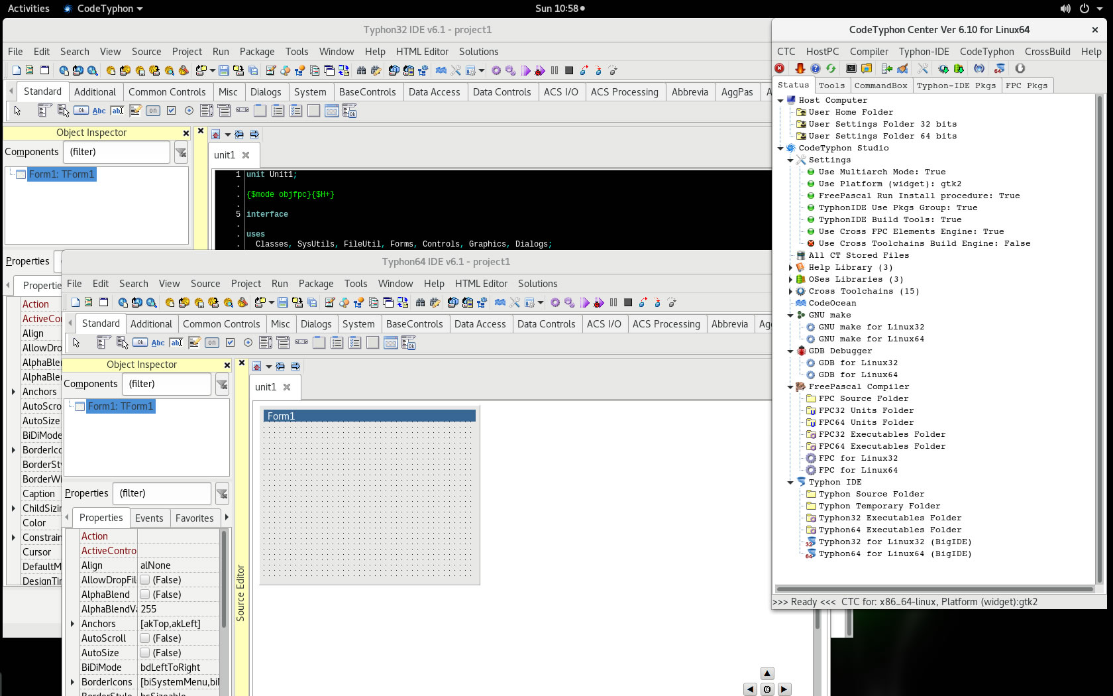This screenshot has width=1113, height=696.
Task: Select TRadioButton component in Typhon64 palette
Action: [x=248, y=343]
